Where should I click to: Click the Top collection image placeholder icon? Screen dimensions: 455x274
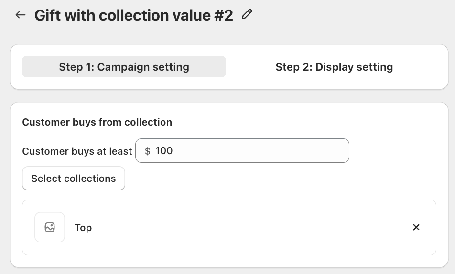pos(50,227)
